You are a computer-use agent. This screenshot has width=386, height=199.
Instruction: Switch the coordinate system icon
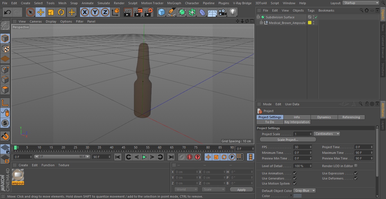116,12
